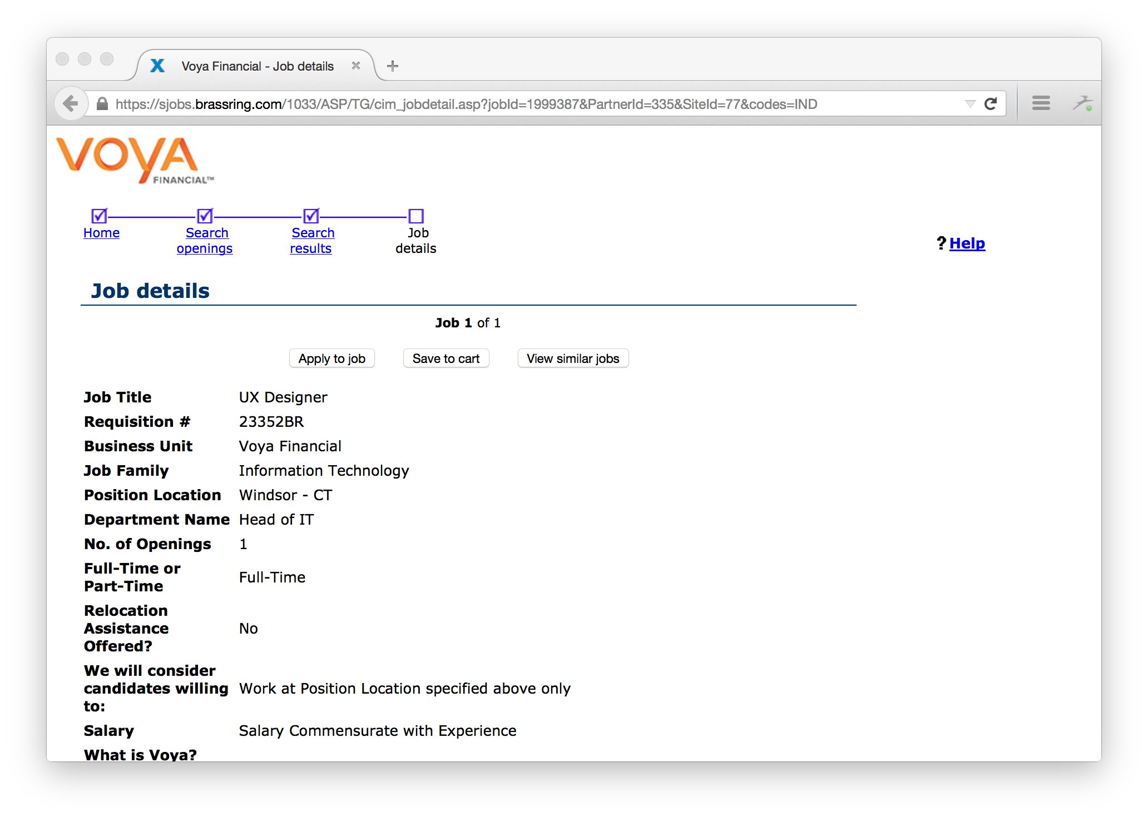Click the 'Department Name' label
1148x817 pixels.
[157, 520]
